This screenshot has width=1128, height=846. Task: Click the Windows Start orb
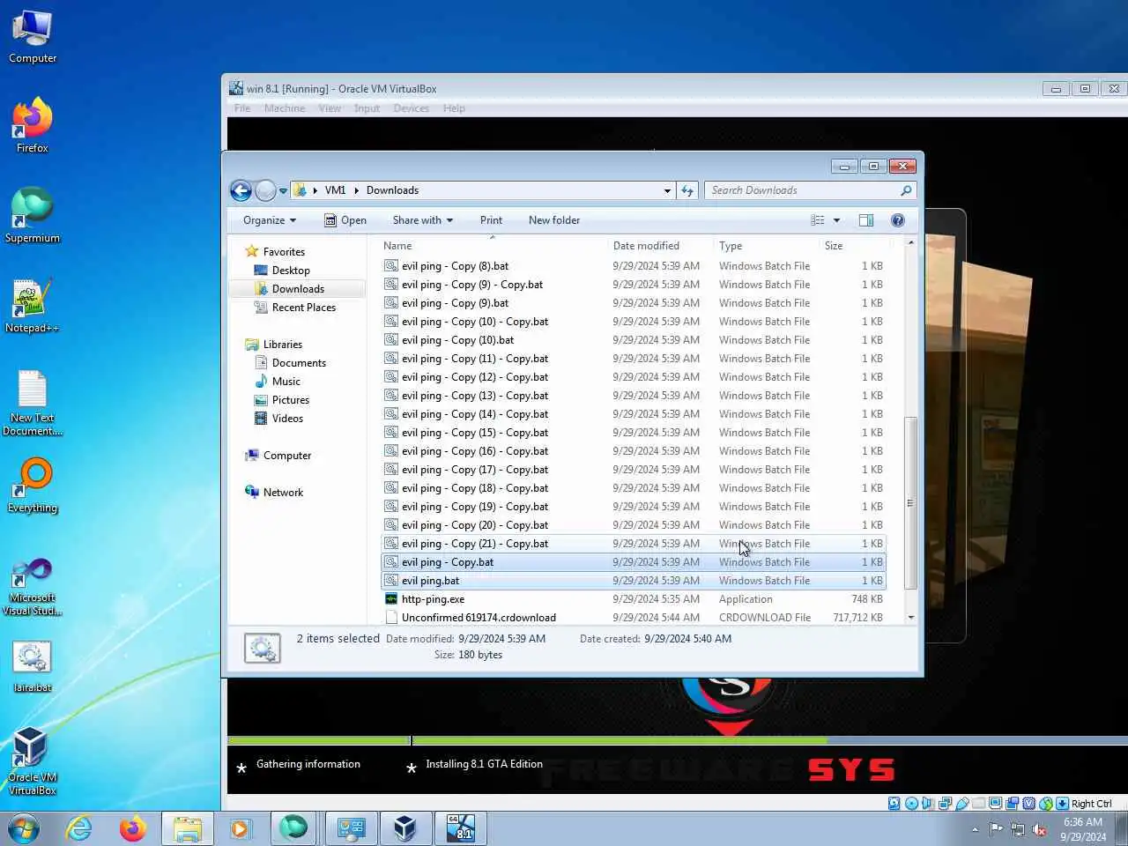coord(24,828)
